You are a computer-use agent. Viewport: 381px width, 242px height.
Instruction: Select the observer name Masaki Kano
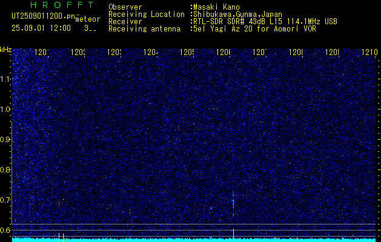click(x=216, y=7)
